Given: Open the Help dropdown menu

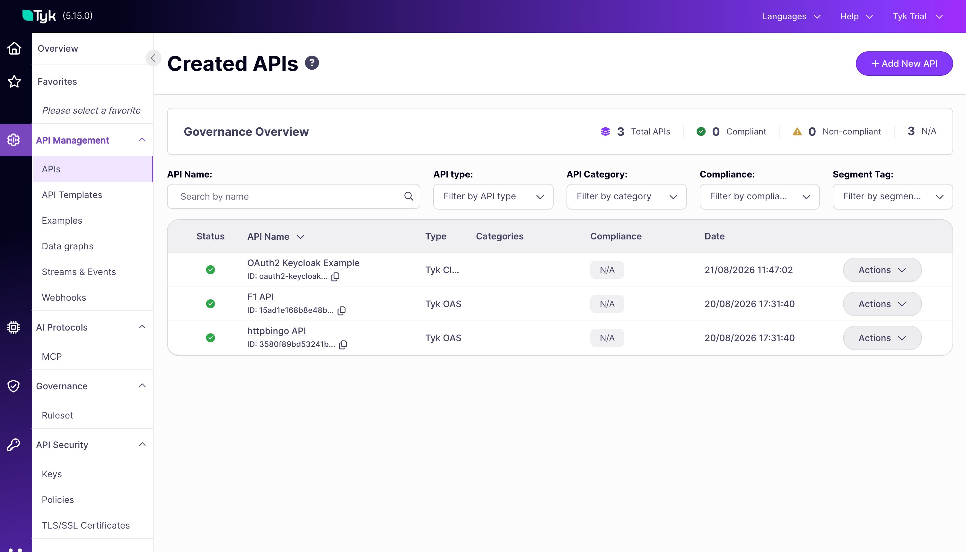Looking at the screenshot, I should tap(856, 16).
